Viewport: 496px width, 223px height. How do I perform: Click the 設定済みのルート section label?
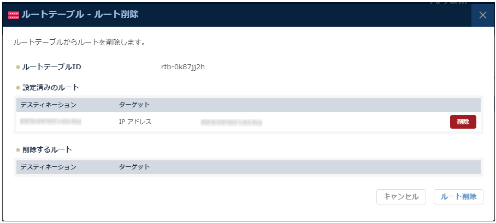click(x=51, y=87)
